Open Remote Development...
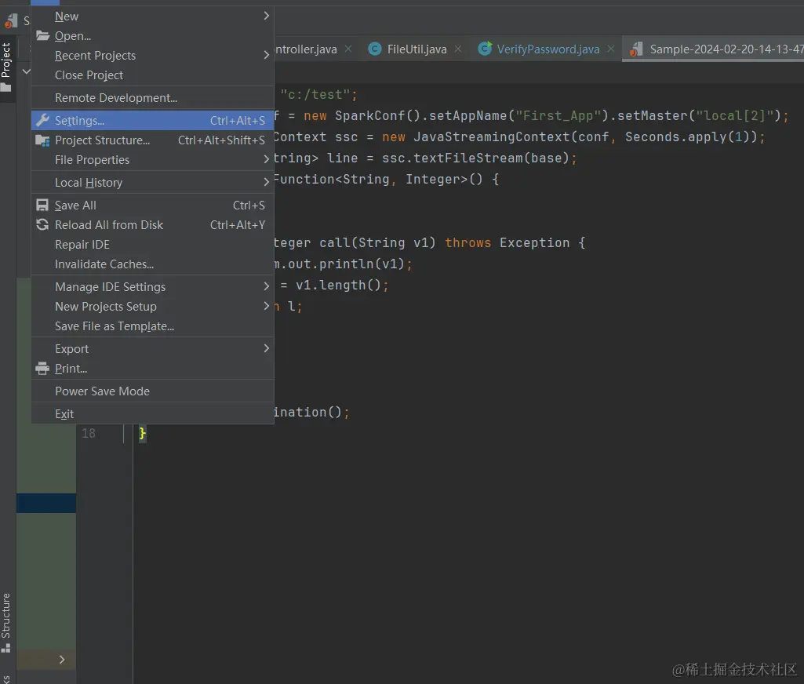 (x=152, y=98)
